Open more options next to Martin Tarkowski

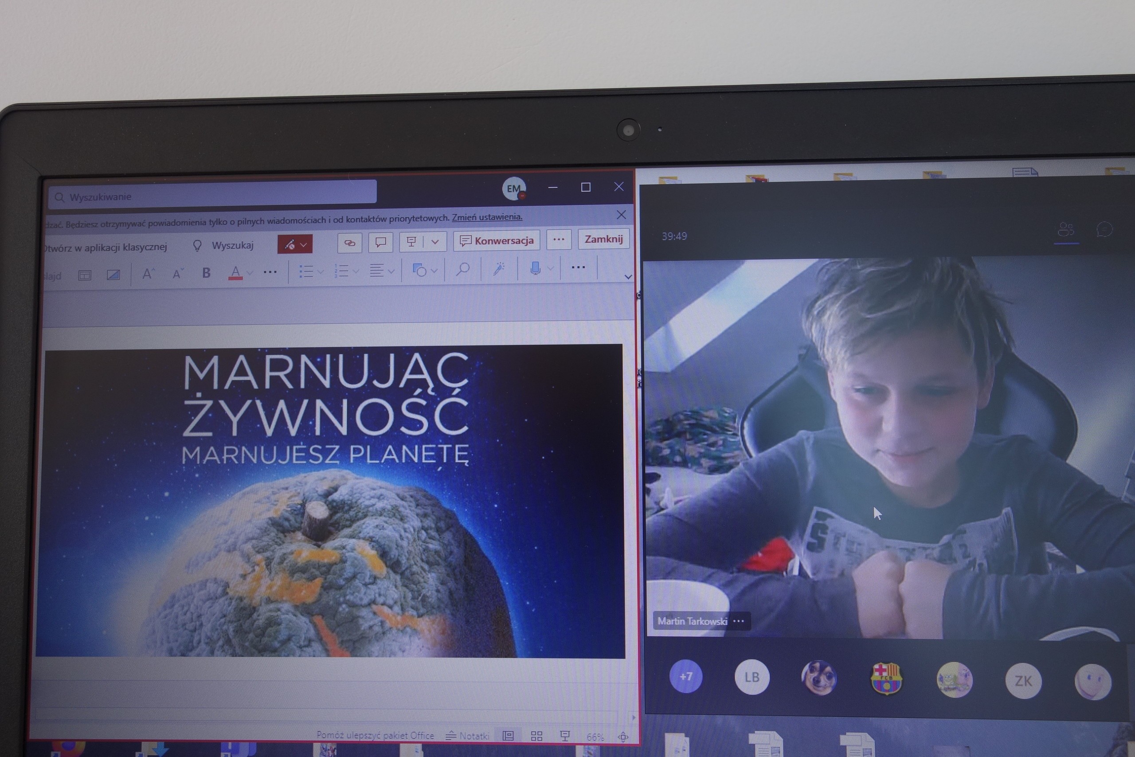pyautogui.click(x=738, y=621)
